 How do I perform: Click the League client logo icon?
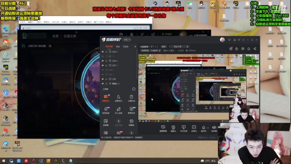pyautogui.click(x=24, y=36)
